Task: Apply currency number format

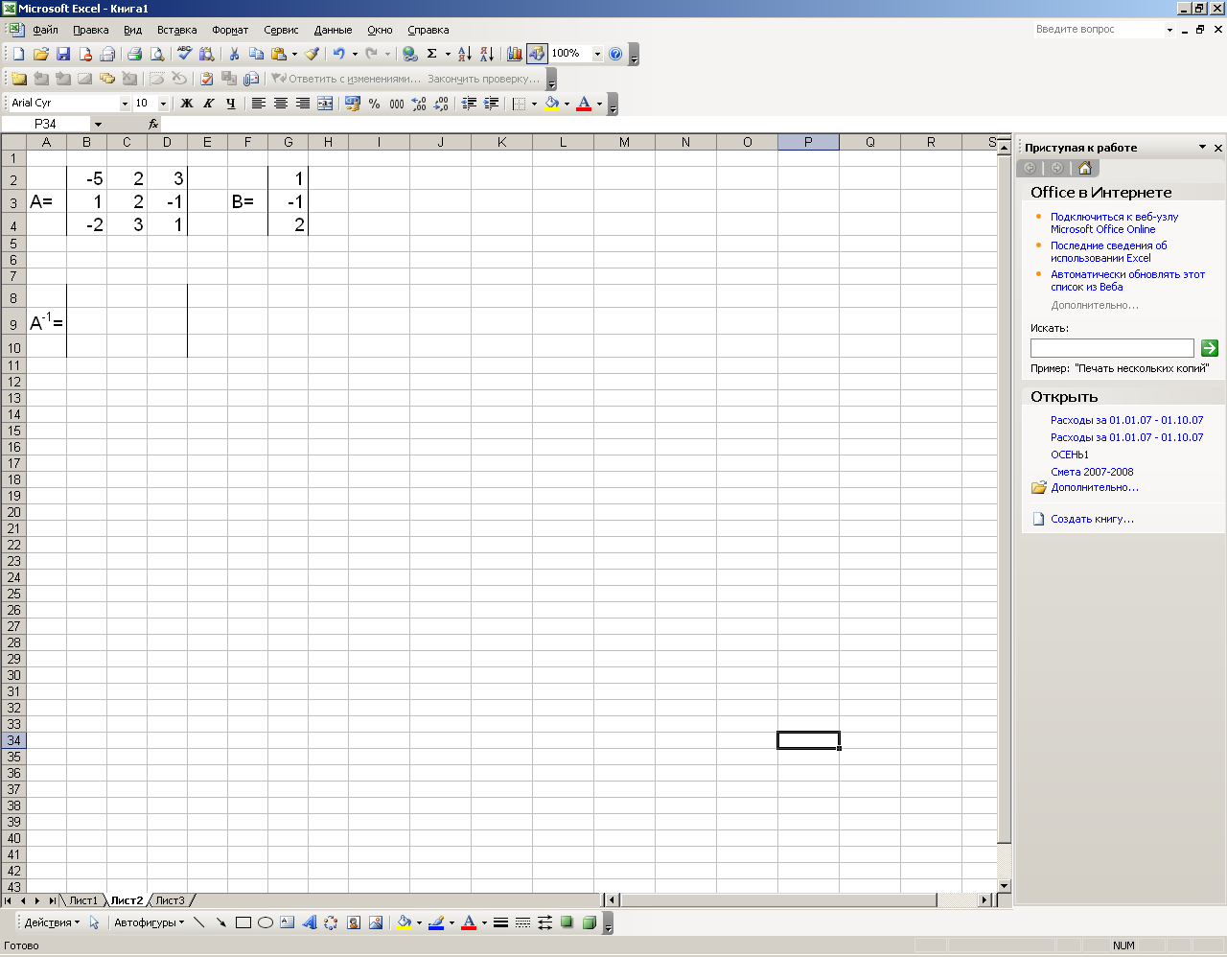Action: point(353,104)
